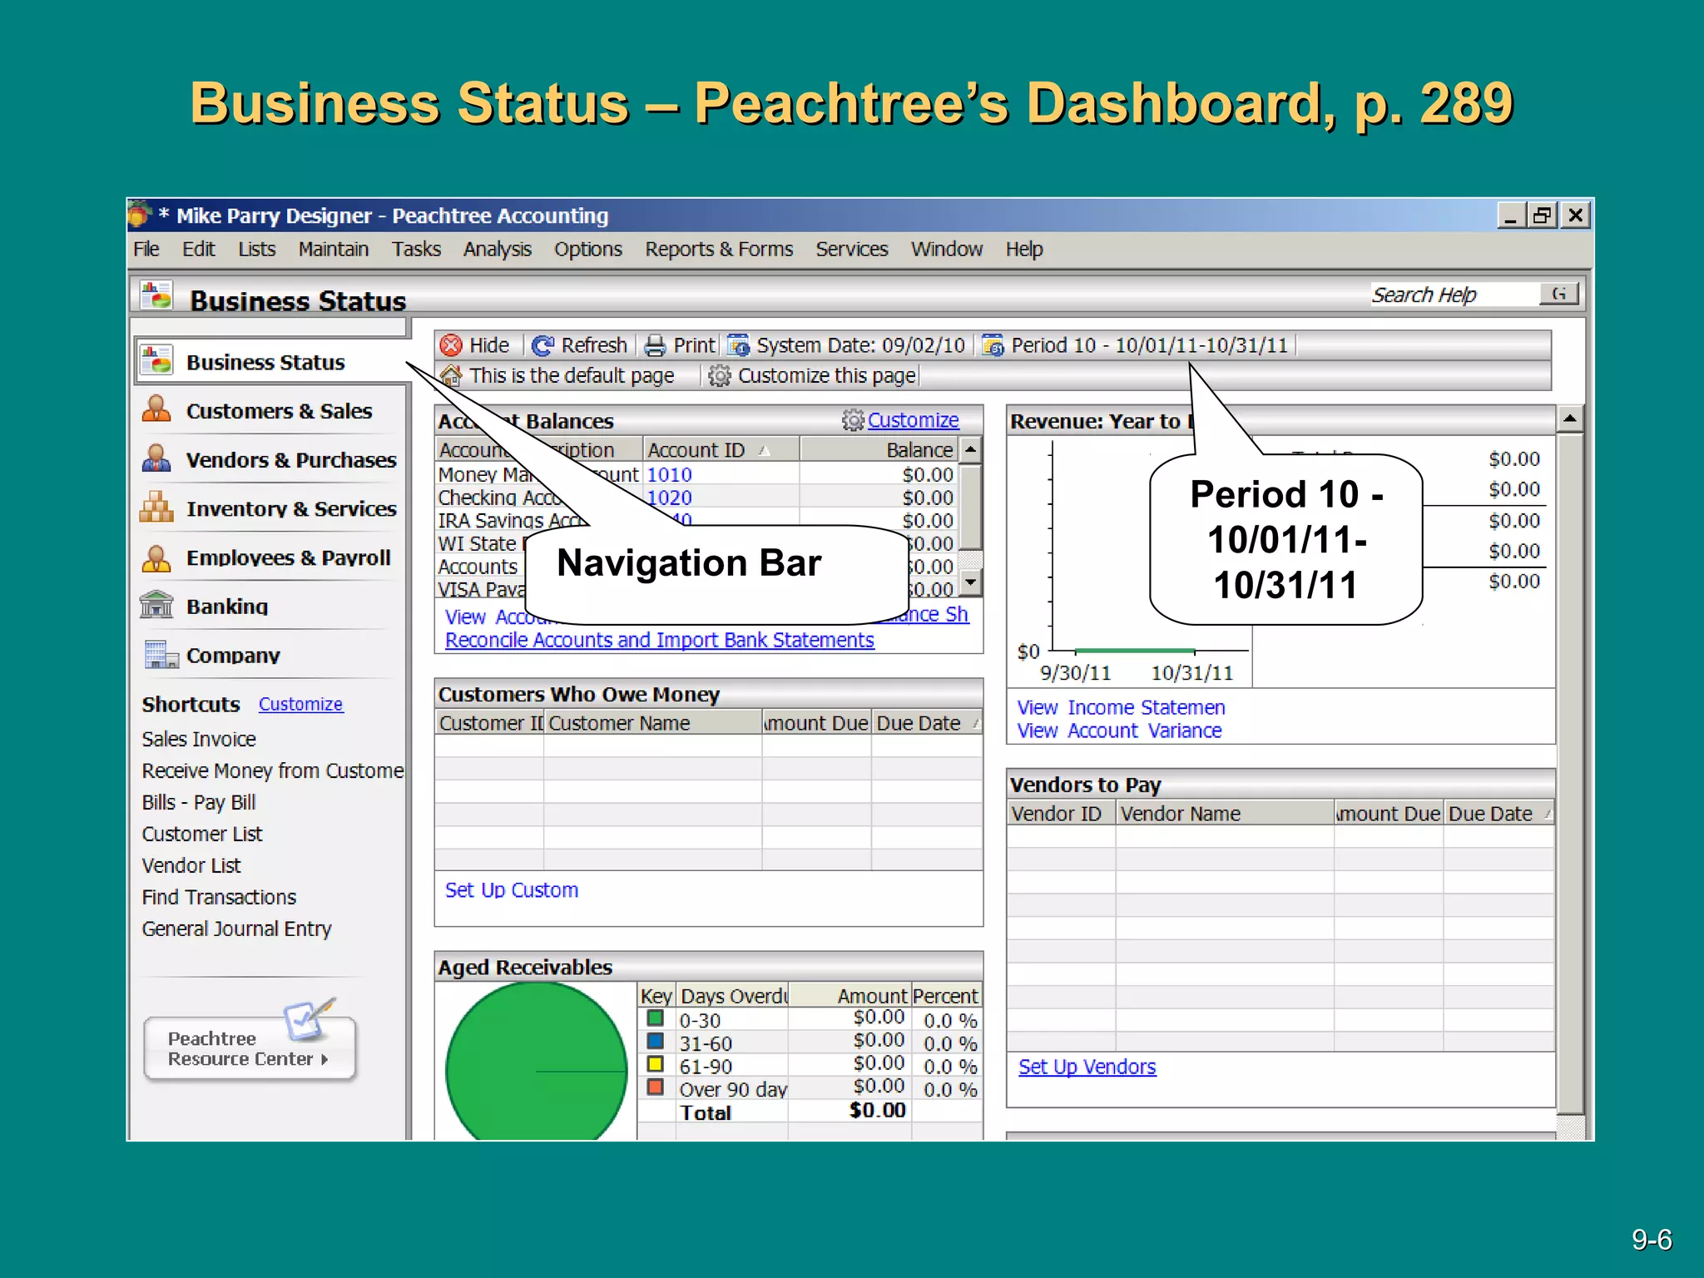Click Customize link in Account Balances

point(913,420)
